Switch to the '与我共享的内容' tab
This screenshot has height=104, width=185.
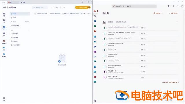(121, 22)
